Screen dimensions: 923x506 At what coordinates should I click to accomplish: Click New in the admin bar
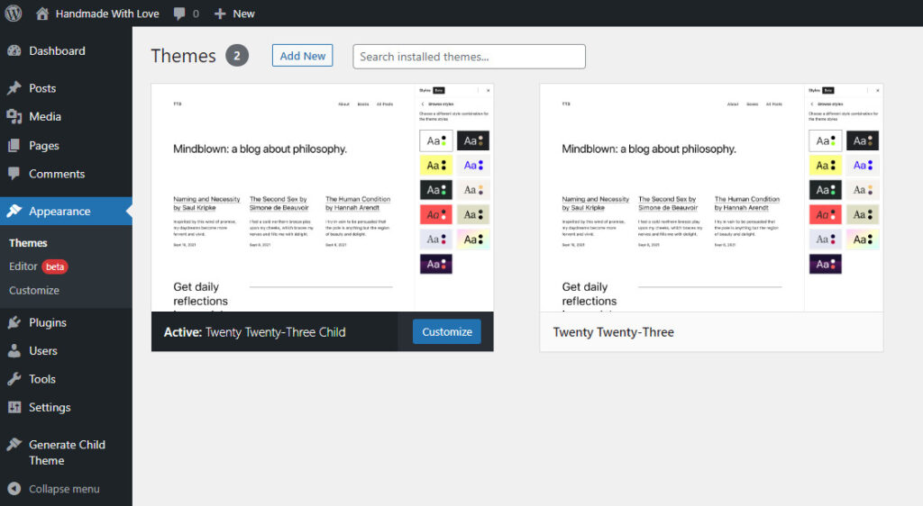[x=243, y=14]
